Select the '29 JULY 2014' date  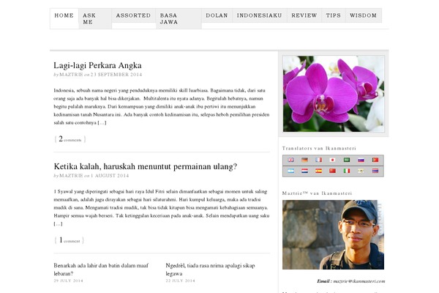coord(68,281)
